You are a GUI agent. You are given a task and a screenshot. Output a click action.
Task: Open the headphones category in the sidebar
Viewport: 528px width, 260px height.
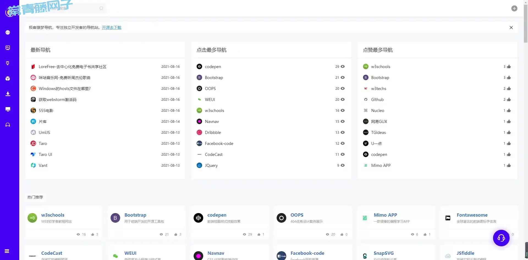pyautogui.click(x=8, y=125)
